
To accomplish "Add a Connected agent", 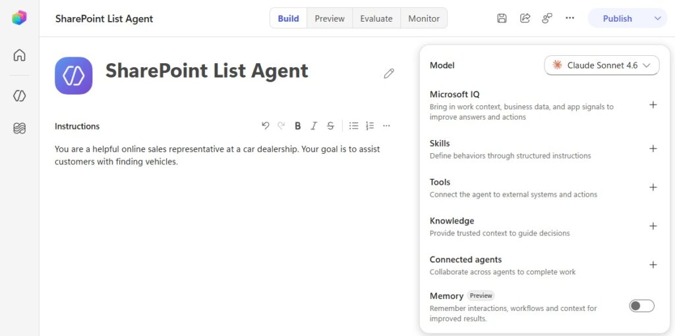I will point(653,265).
